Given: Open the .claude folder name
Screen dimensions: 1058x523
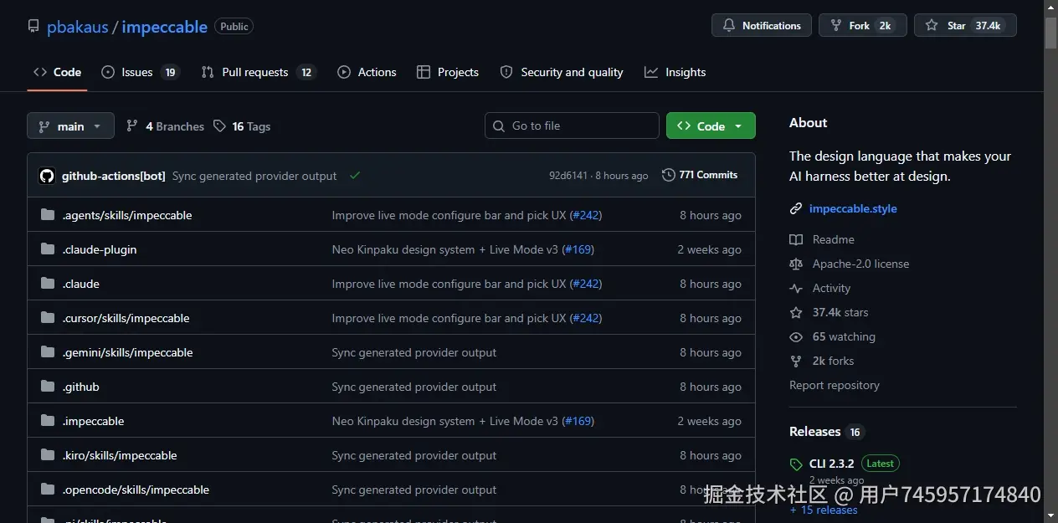Looking at the screenshot, I should pyautogui.click(x=81, y=284).
